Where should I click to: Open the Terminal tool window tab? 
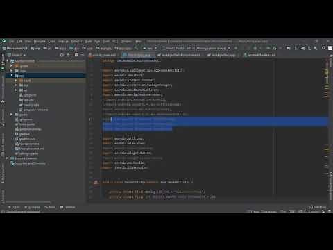tap(68, 207)
